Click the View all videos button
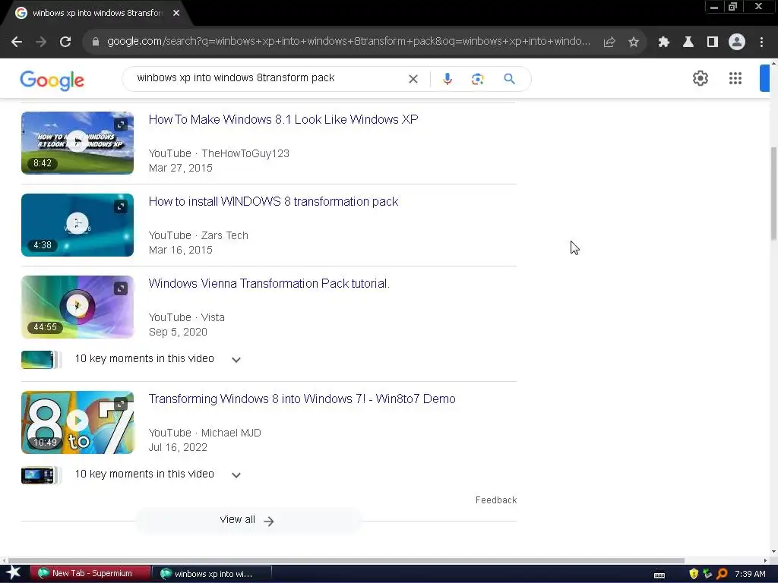 [x=248, y=520]
